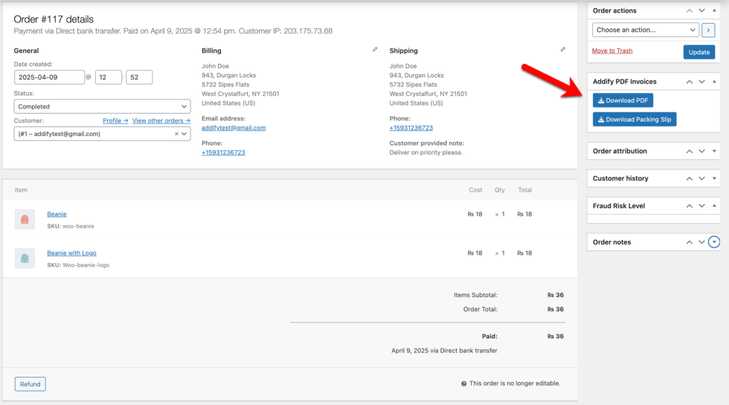
Task: Move Addify PDF Invoices panel down
Action: (x=701, y=82)
